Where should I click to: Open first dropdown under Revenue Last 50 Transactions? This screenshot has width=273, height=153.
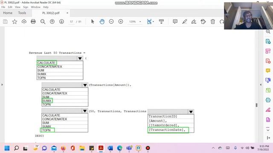click(x=80, y=59)
